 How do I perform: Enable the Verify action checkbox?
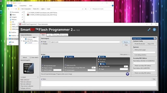pos(100,57)
